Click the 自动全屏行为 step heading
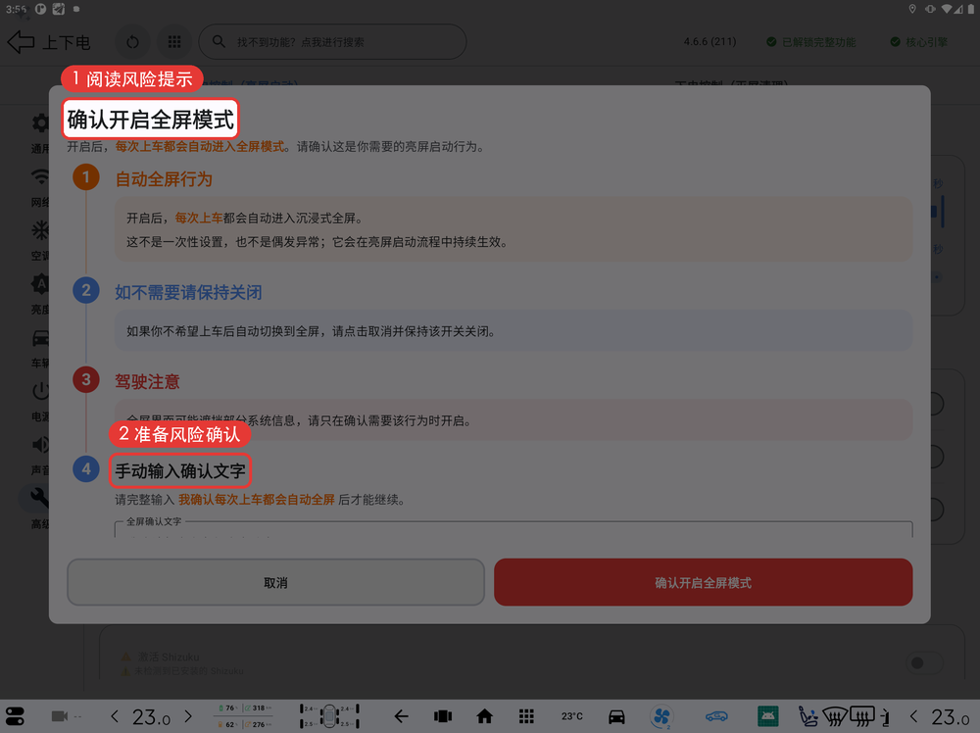The width and height of the screenshot is (980, 733). click(x=164, y=179)
